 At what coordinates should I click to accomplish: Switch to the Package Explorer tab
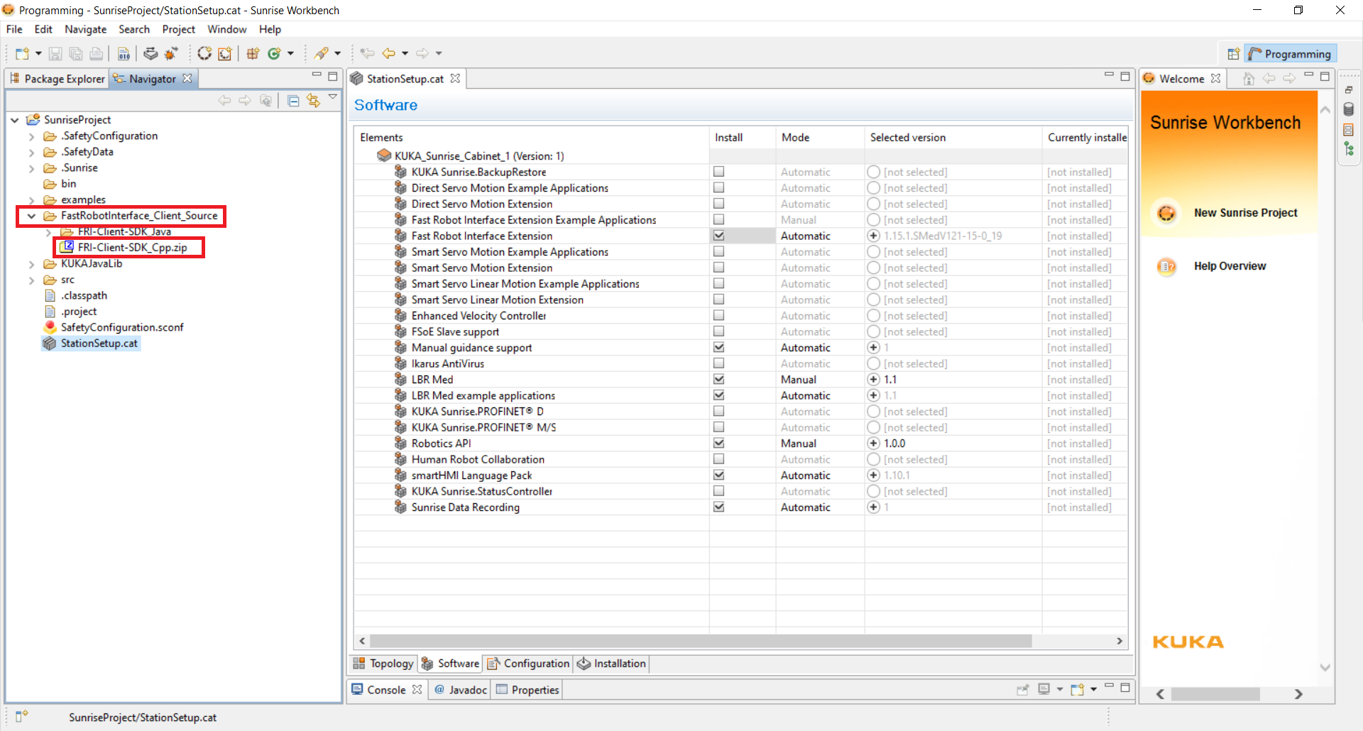[58, 79]
